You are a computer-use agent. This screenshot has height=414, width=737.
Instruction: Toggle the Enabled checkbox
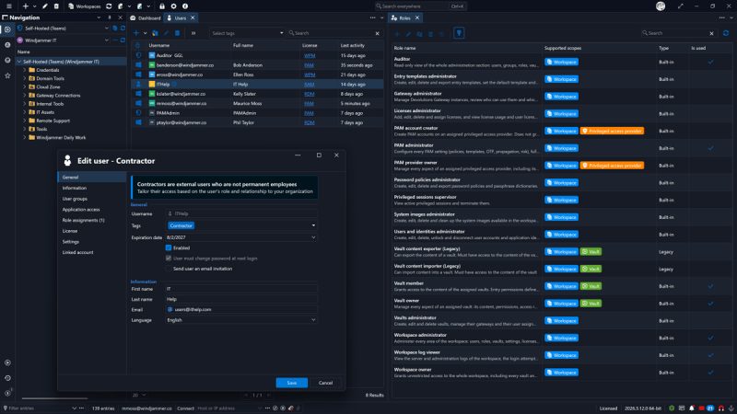click(169, 247)
